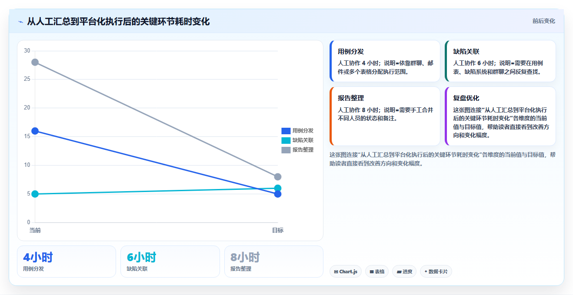The image size is (573, 295).
Task: Click the cyan data point at 6 on 目标
Action: pyautogui.click(x=278, y=188)
